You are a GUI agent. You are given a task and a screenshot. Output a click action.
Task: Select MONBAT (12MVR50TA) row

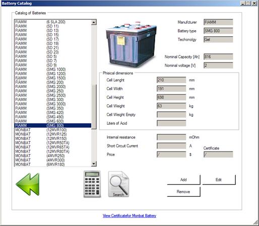pos(53,143)
